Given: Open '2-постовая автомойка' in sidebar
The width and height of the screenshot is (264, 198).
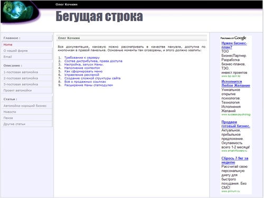Looking at the screenshot, I should (27, 78).
